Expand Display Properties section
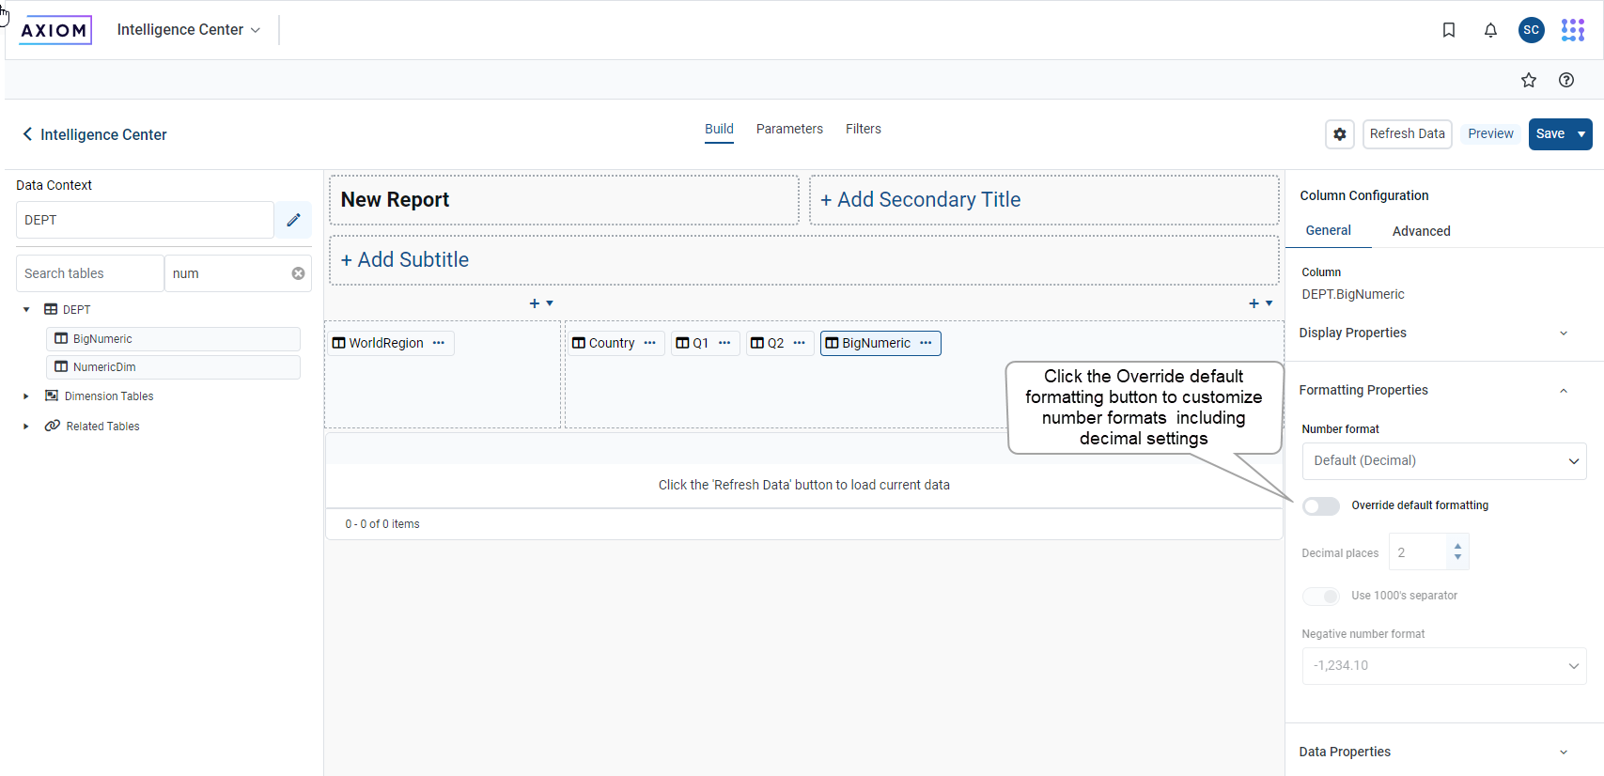 pyautogui.click(x=1564, y=334)
